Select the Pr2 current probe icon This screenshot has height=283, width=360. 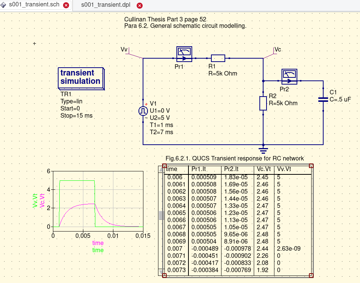point(289,77)
